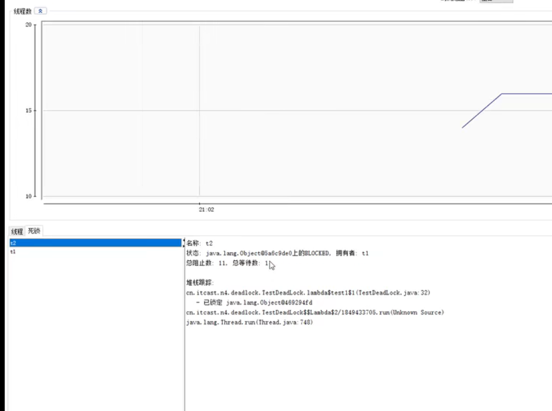Click the 已锁定 java.lang.Object@469294fd line

pos(254,302)
